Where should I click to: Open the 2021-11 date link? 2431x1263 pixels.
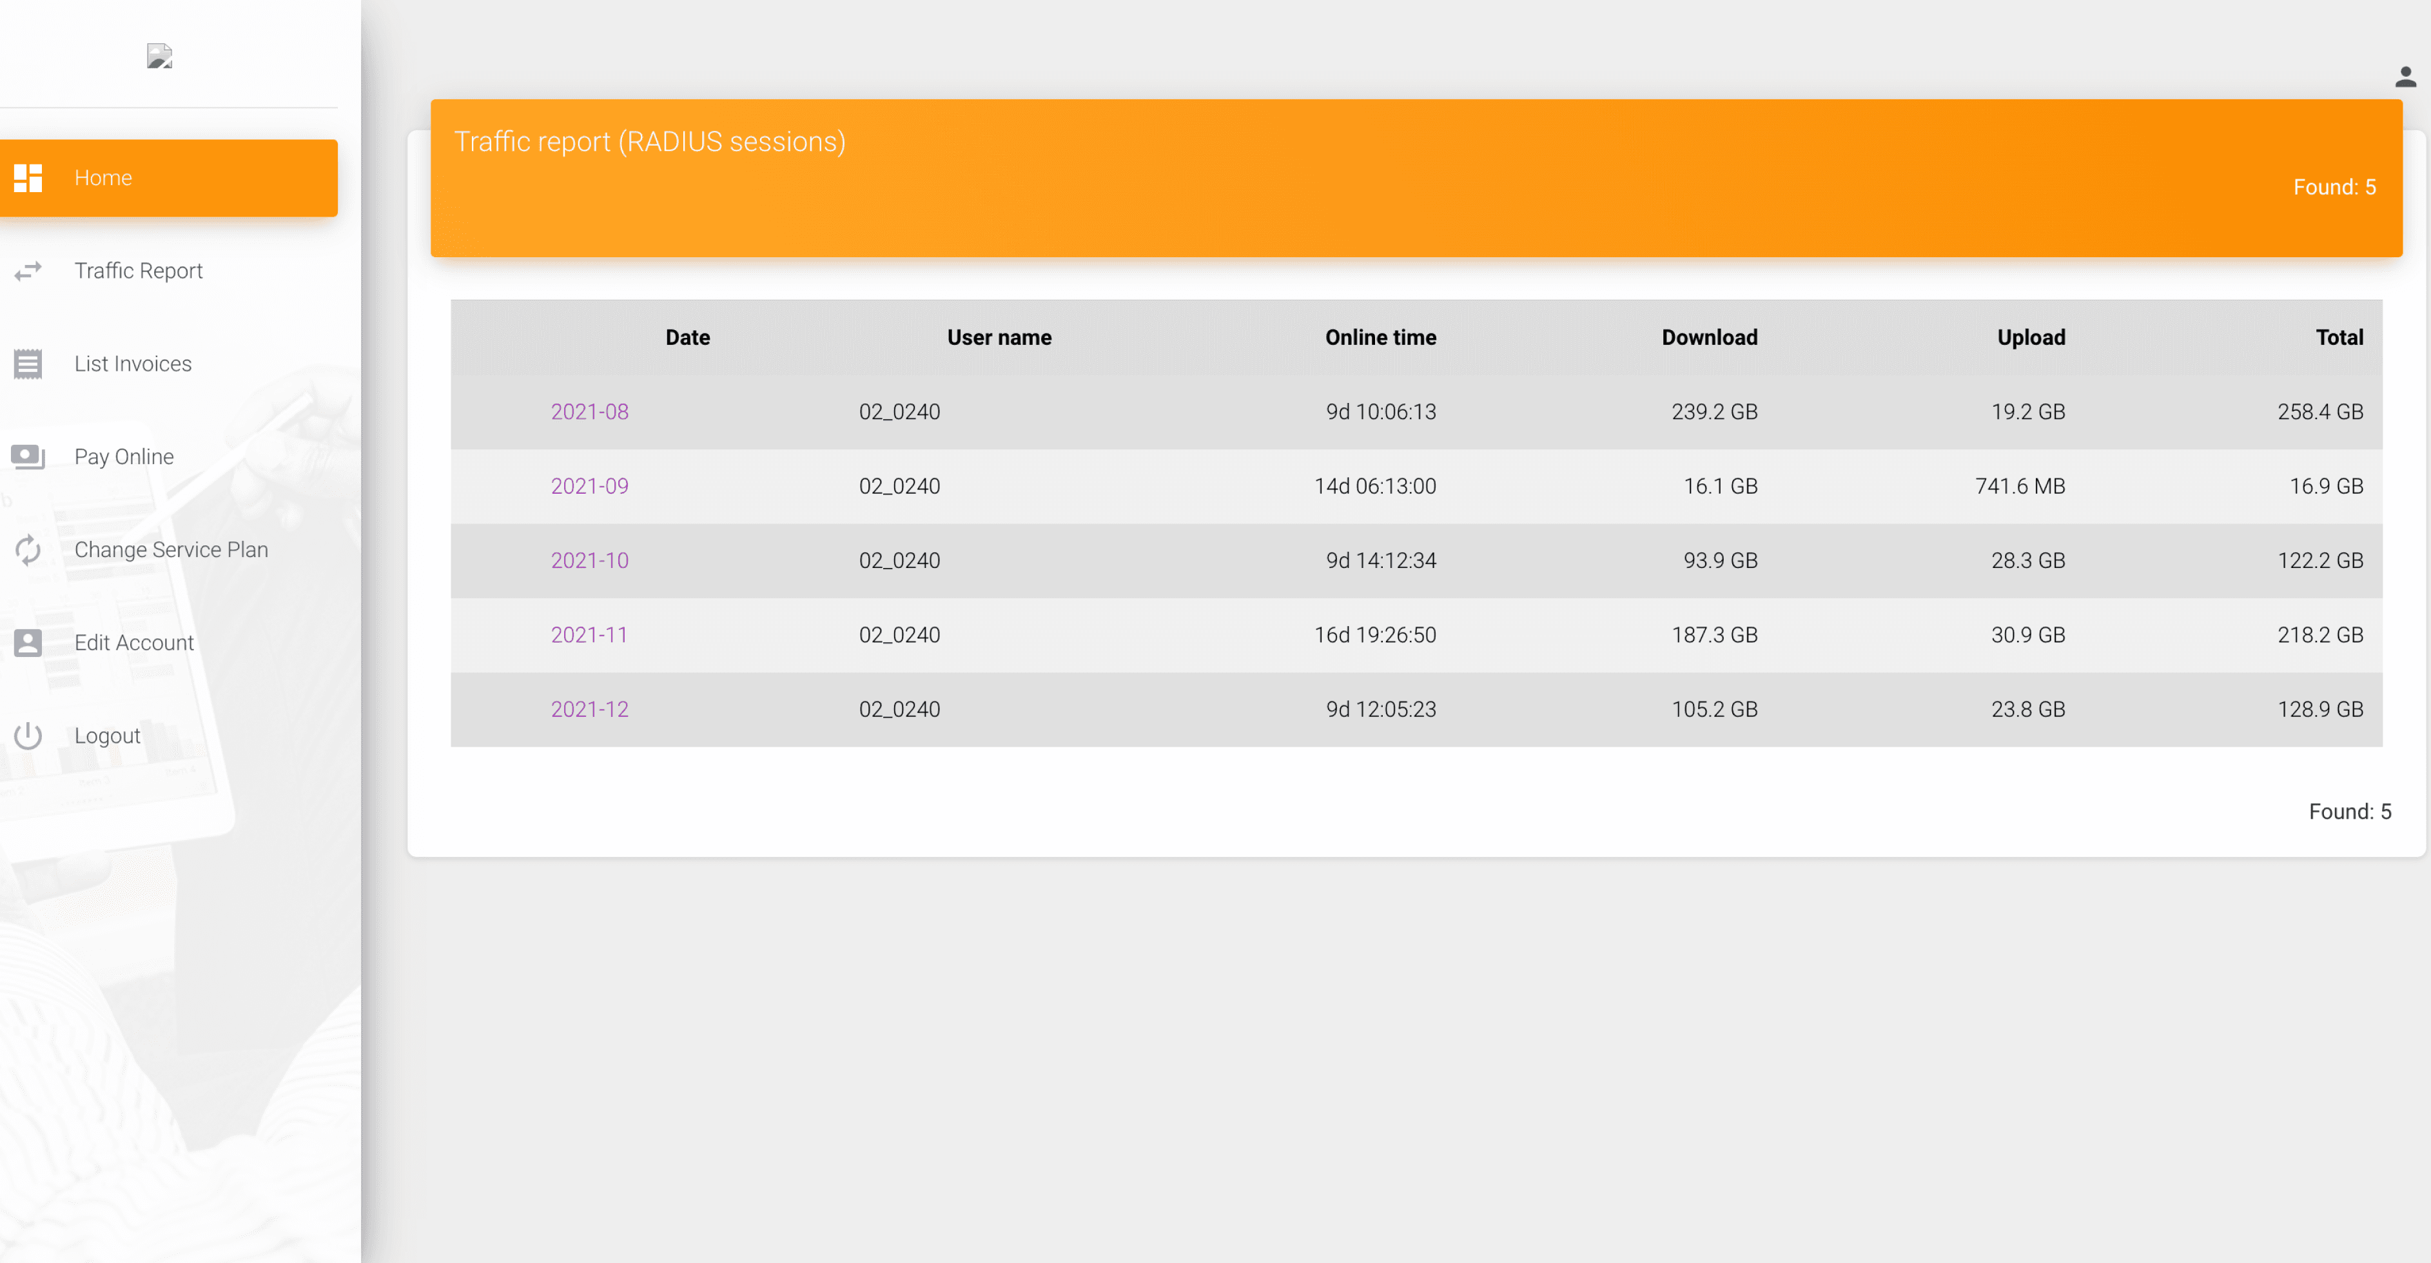point(589,635)
